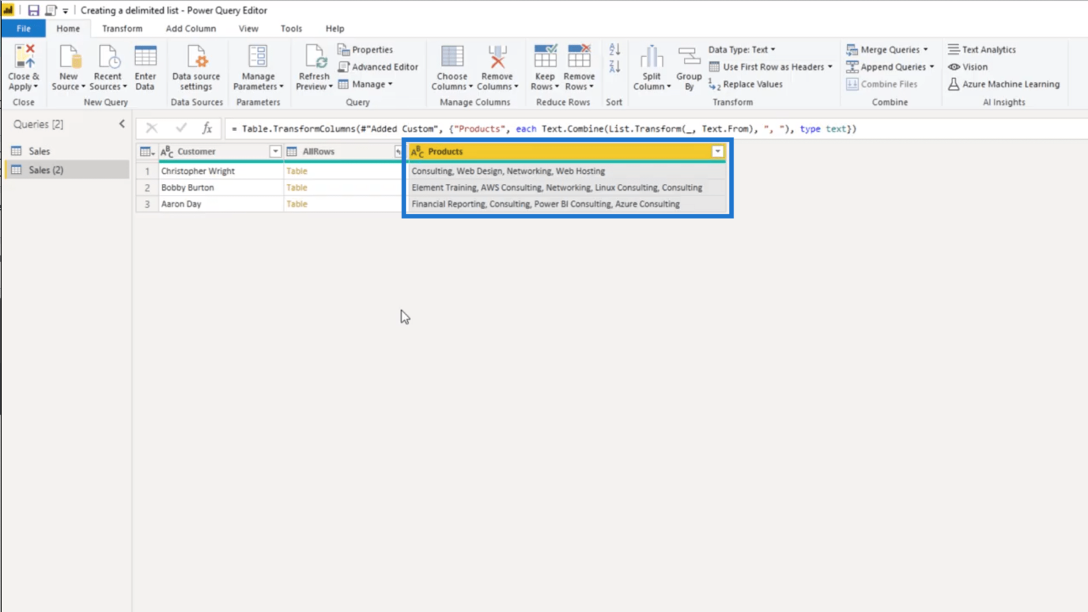Click the Refresh Preview icon
This screenshot has height=612, width=1088.
[x=315, y=57]
